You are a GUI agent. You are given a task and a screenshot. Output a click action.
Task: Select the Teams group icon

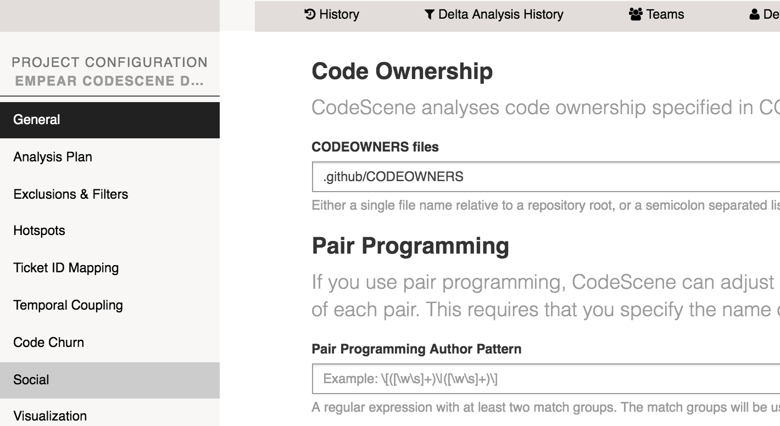(x=636, y=14)
